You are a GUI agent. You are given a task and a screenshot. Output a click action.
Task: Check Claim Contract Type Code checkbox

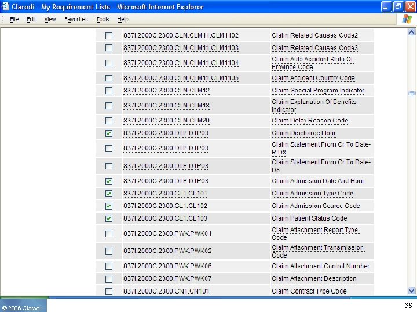point(109,291)
